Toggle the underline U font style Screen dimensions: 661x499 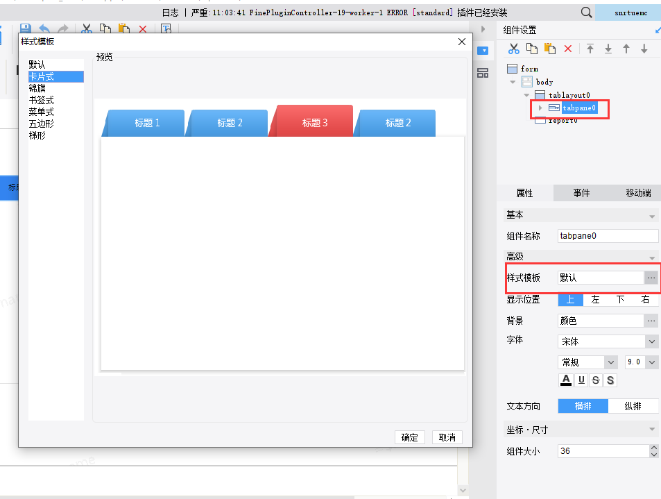tap(581, 380)
